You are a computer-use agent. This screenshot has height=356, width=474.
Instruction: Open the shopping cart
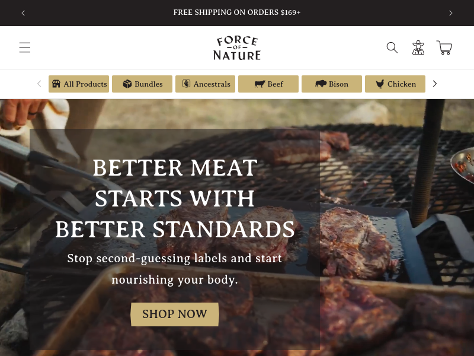(x=444, y=47)
